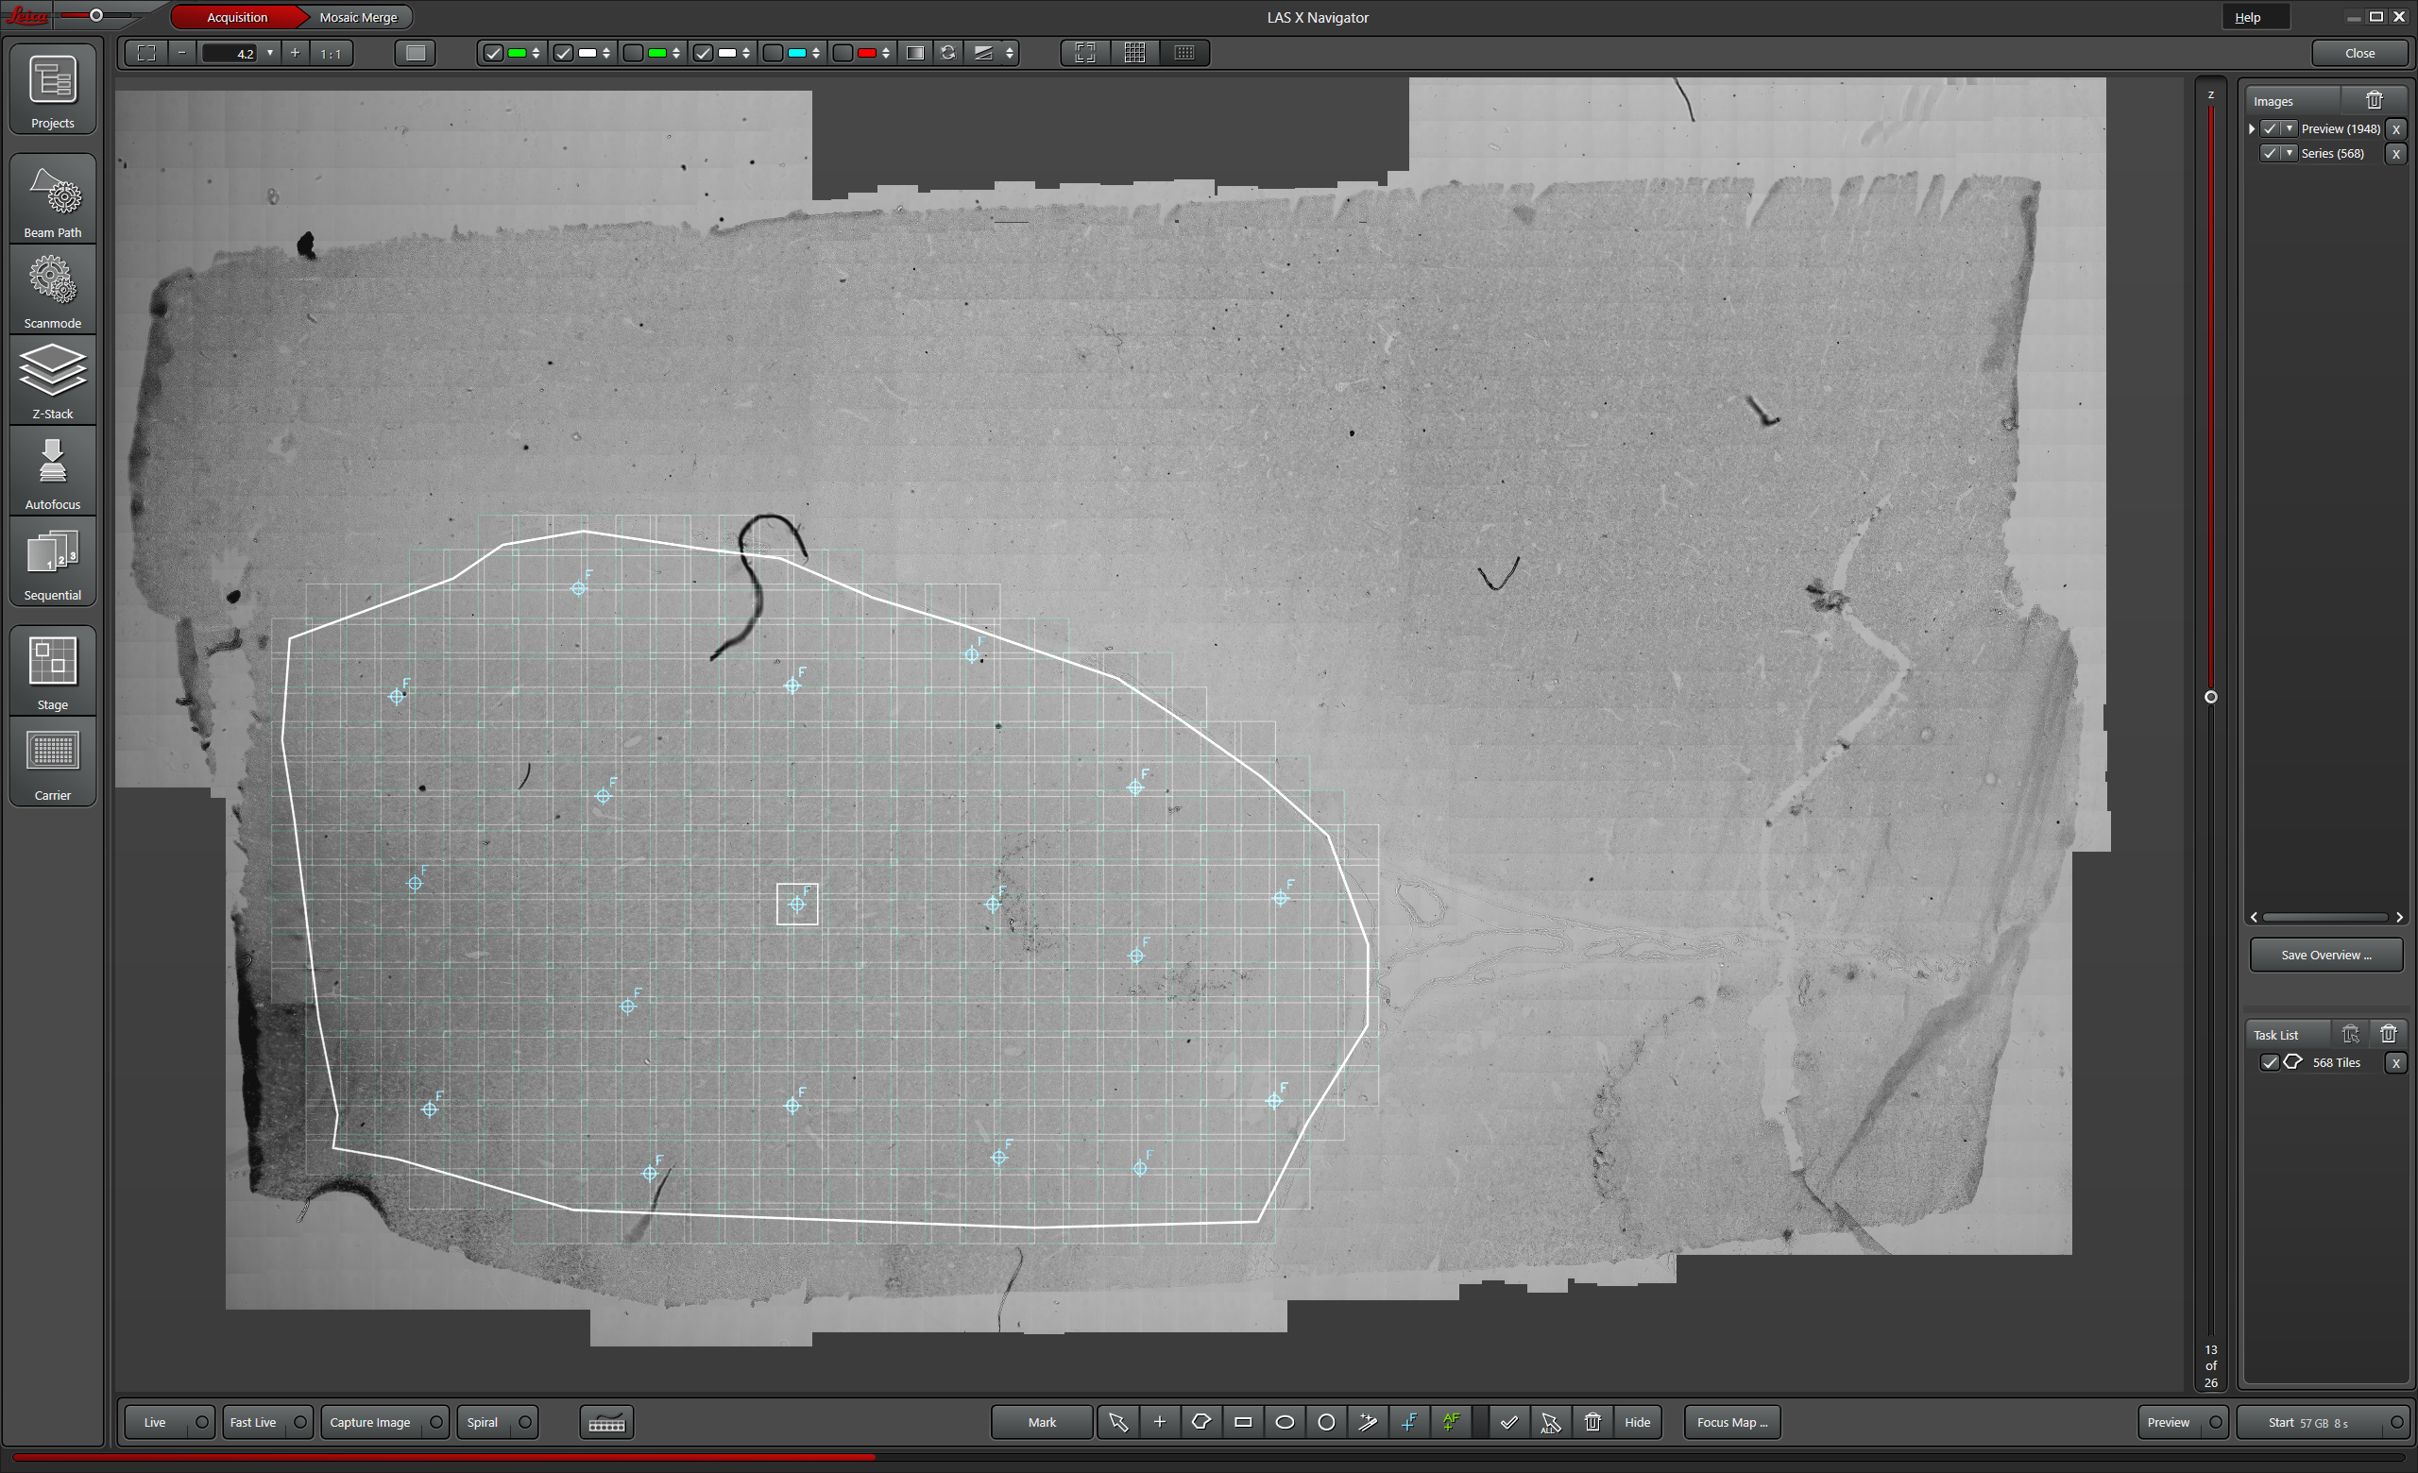Select the polygon region drawing tool
This screenshot has width=2418, height=1473.
pos(1200,1422)
